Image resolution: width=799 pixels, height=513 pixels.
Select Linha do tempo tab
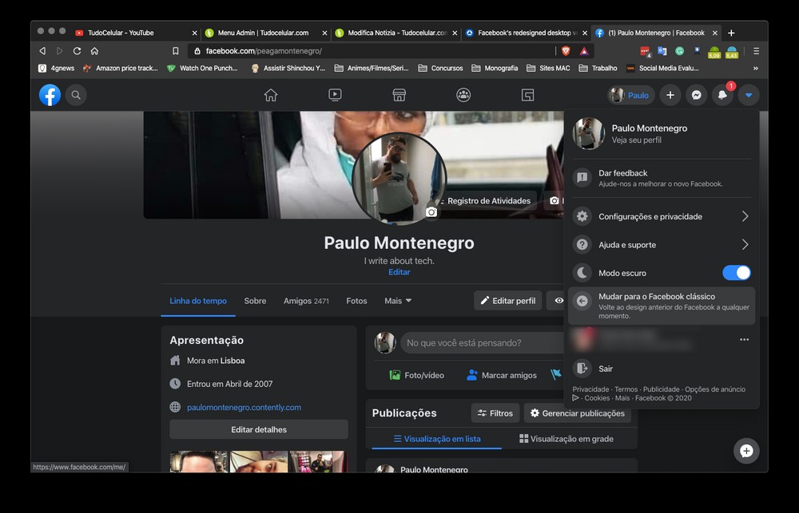(198, 301)
